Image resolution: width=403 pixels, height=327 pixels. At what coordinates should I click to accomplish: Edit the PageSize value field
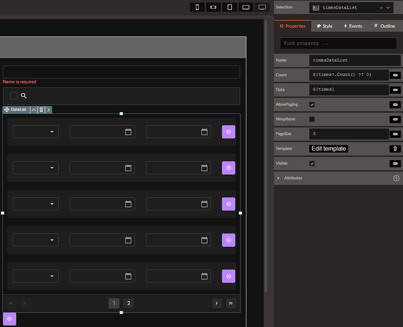click(x=349, y=134)
